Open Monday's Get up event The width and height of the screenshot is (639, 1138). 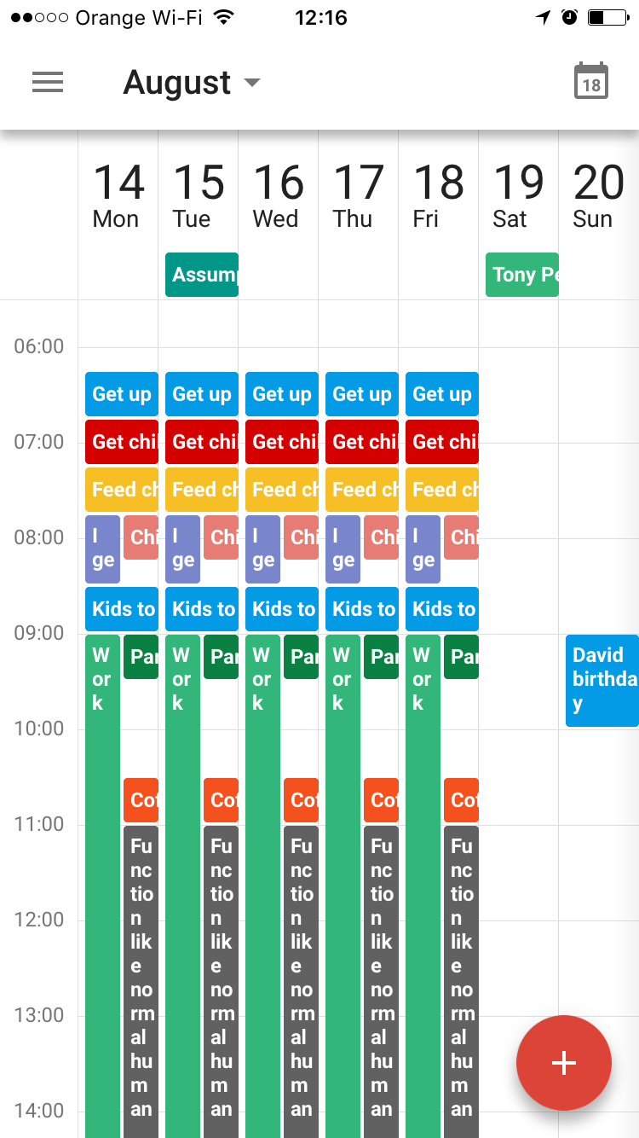pos(122,394)
